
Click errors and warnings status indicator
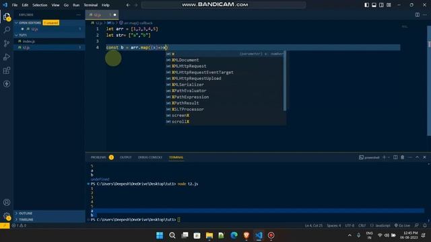pos(19,226)
